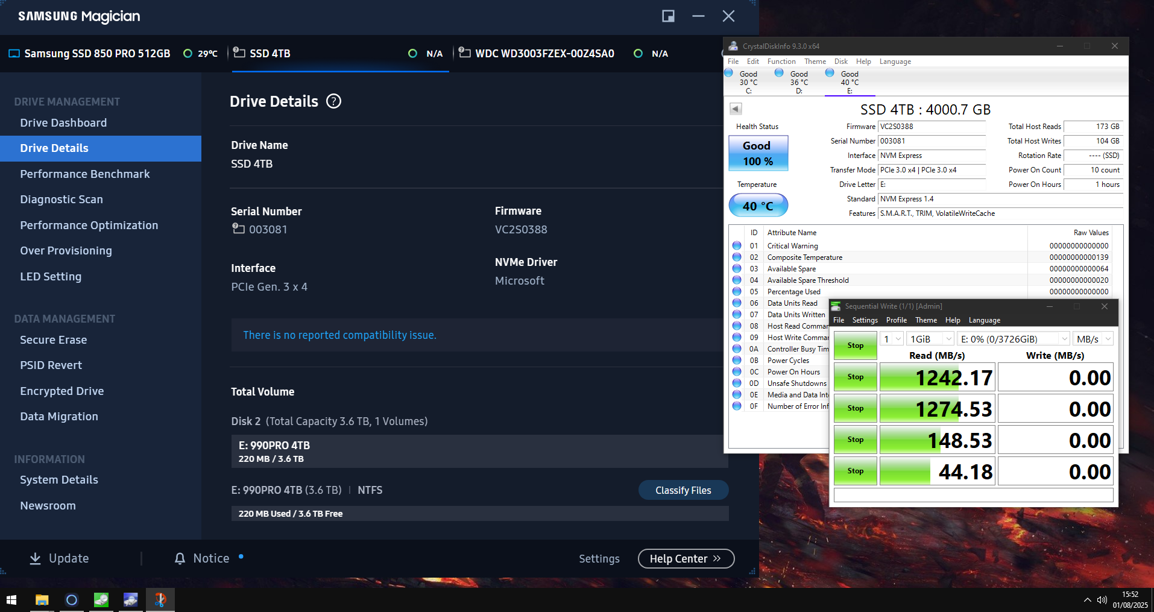Click the Magician compact-mode window icon
The width and height of the screenshot is (1154, 612).
pos(668,16)
